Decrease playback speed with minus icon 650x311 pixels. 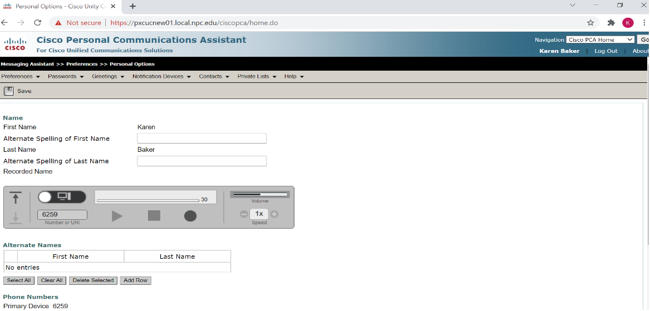coord(244,214)
